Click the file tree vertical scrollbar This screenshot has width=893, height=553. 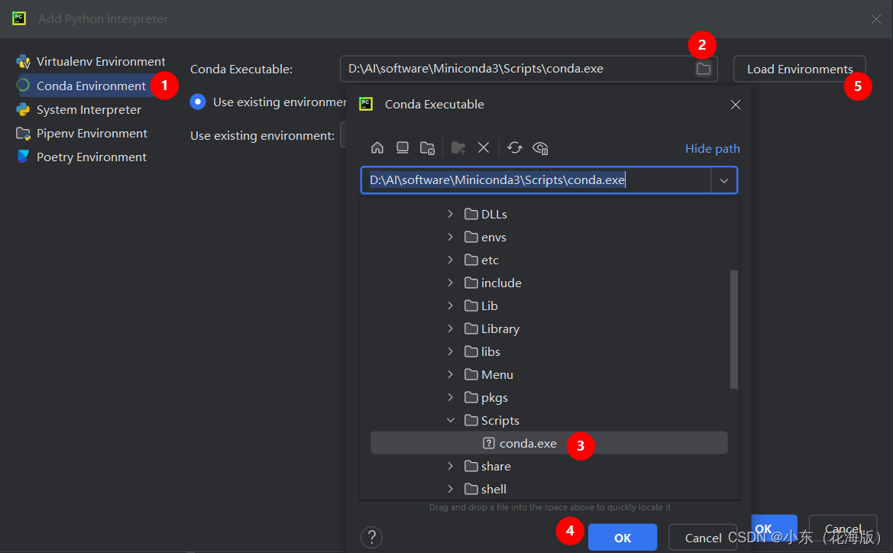734,329
